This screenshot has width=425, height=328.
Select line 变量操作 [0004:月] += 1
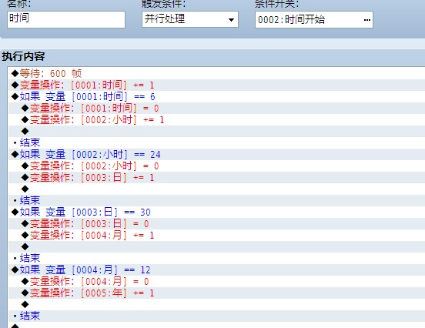217,236
